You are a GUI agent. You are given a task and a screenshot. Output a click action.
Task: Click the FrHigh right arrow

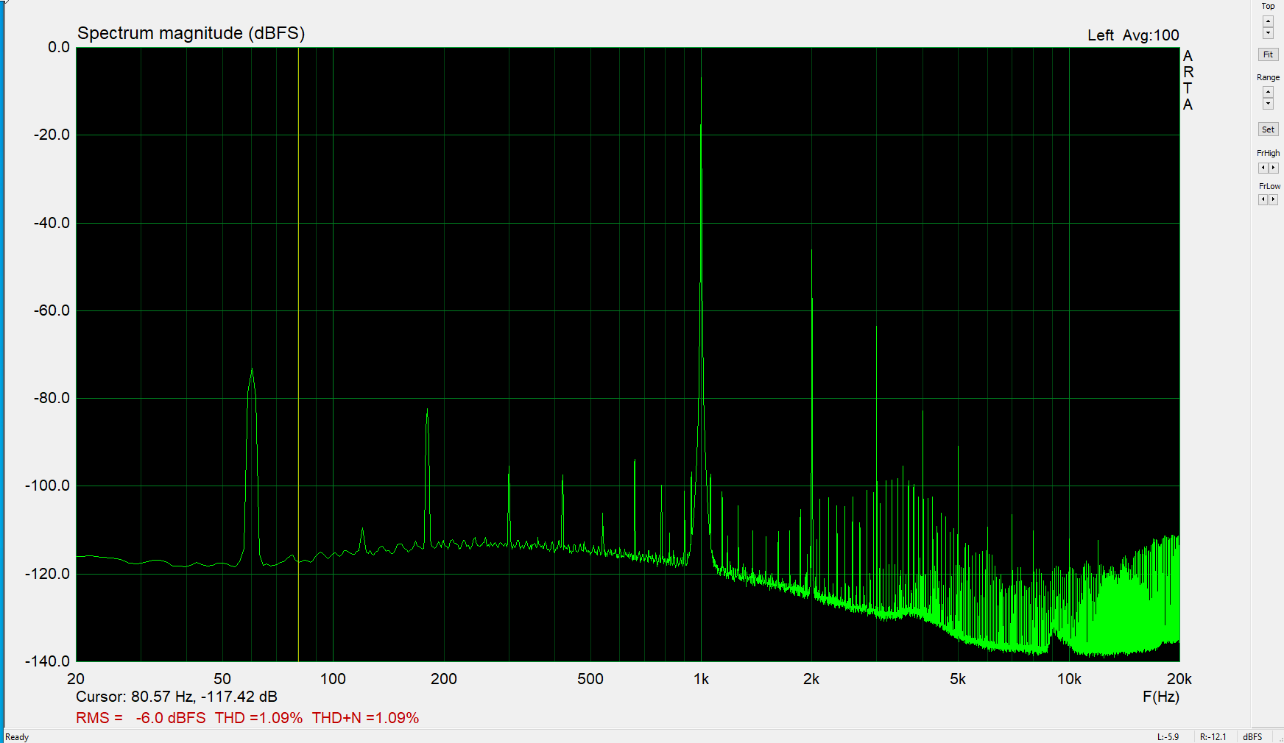click(1274, 168)
